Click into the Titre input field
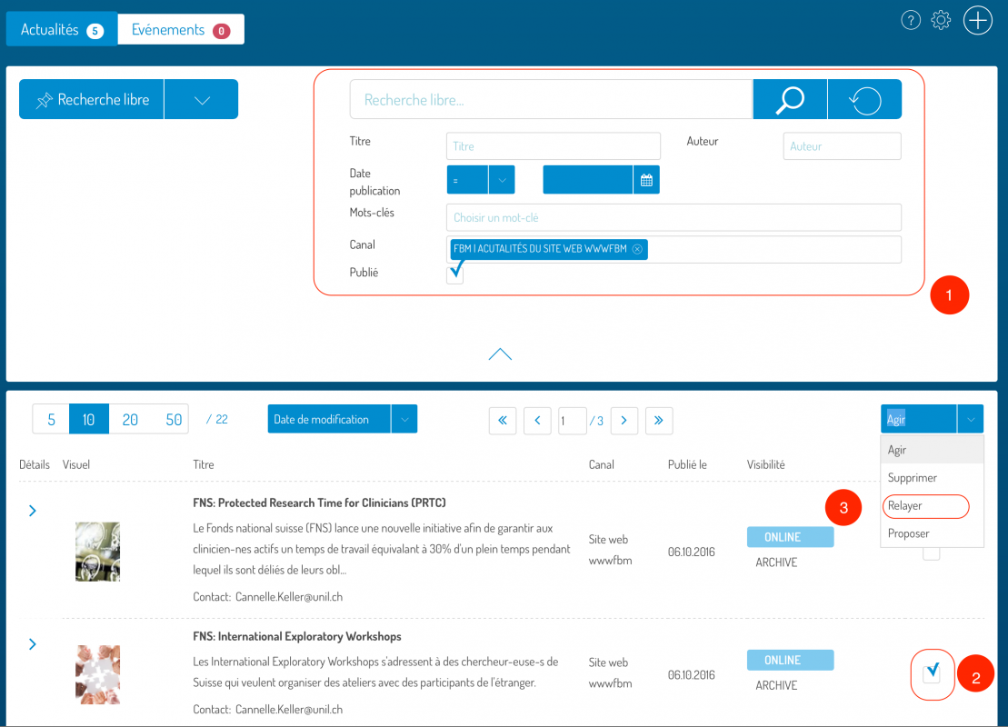 point(553,146)
